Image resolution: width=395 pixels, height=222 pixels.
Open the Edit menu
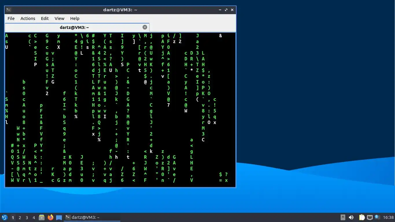(45, 18)
